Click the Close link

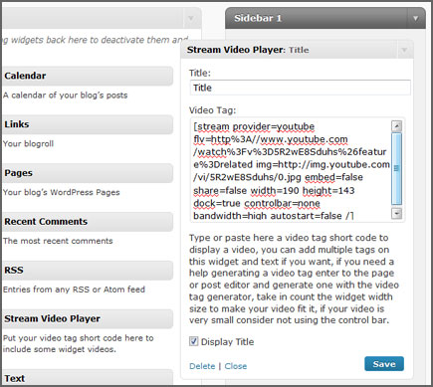[x=236, y=366]
